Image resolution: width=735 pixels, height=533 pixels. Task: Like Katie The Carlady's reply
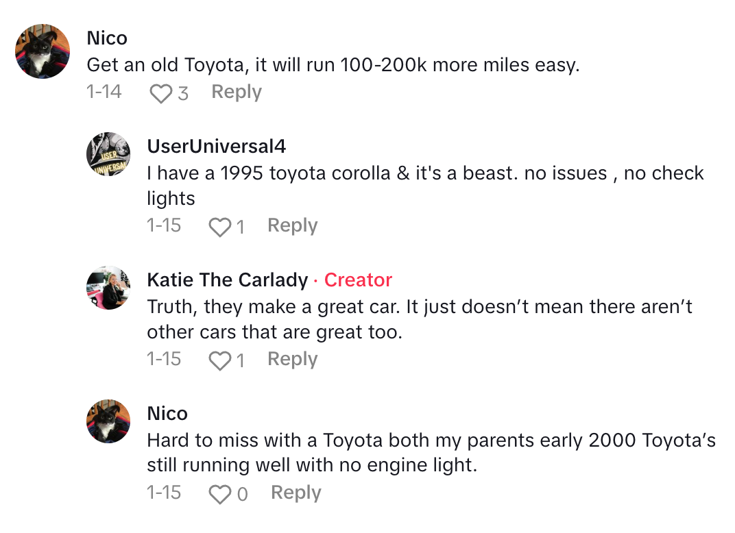pyautogui.click(x=219, y=360)
